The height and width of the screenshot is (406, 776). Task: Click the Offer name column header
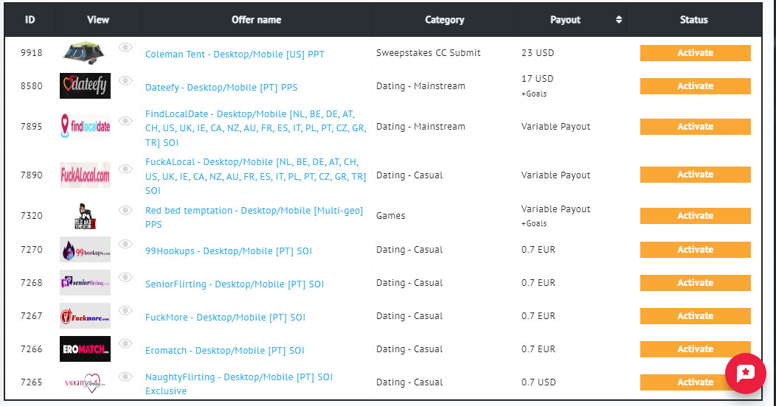257,20
